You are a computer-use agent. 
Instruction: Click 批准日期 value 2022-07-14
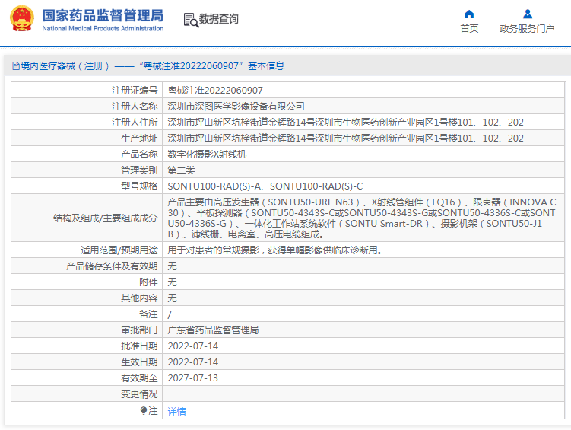click(192, 346)
